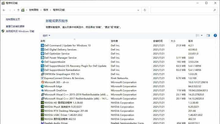220x124 pixels.
Task: Click the Microsoft 365 Office icon
Action: pyautogui.click(x=42, y=82)
